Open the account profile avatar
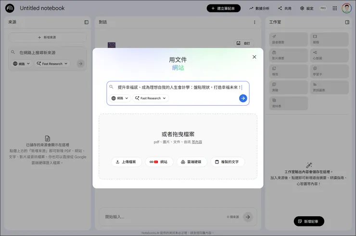356x236 pixels. point(347,8)
